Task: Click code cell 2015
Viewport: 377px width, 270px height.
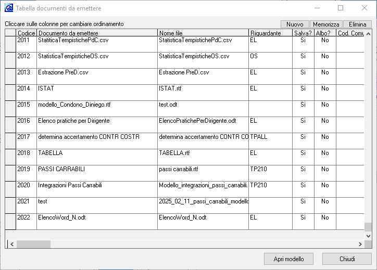Action: coord(27,109)
